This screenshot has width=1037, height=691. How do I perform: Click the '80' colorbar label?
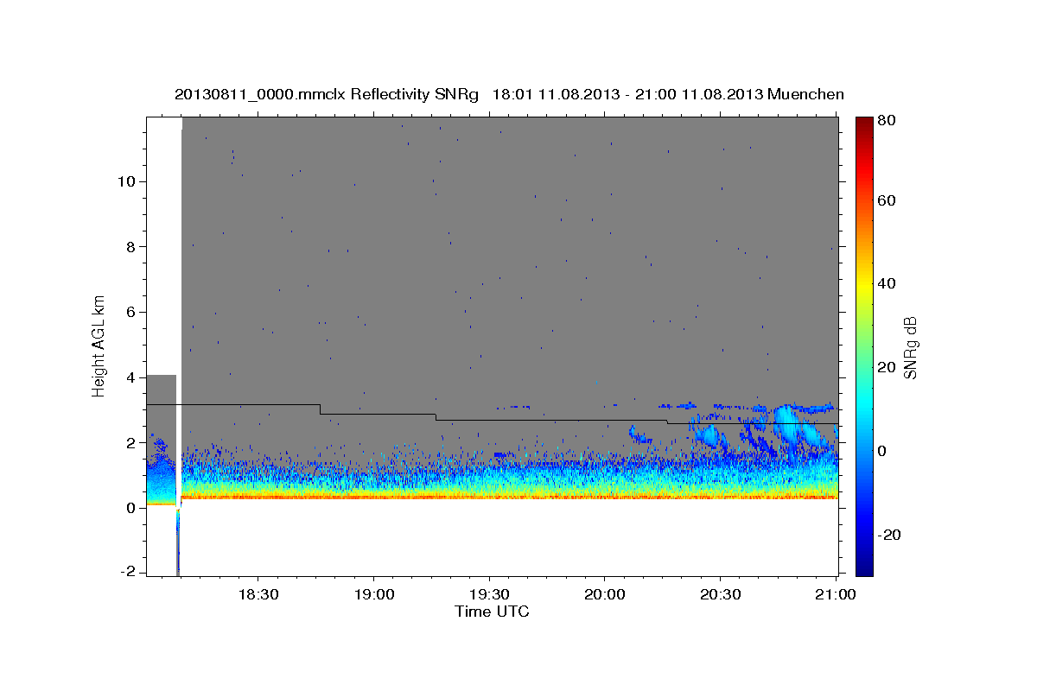coord(887,121)
